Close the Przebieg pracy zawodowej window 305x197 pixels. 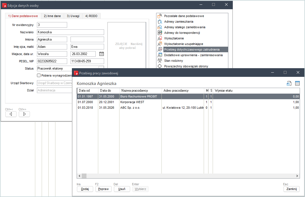(298, 72)
